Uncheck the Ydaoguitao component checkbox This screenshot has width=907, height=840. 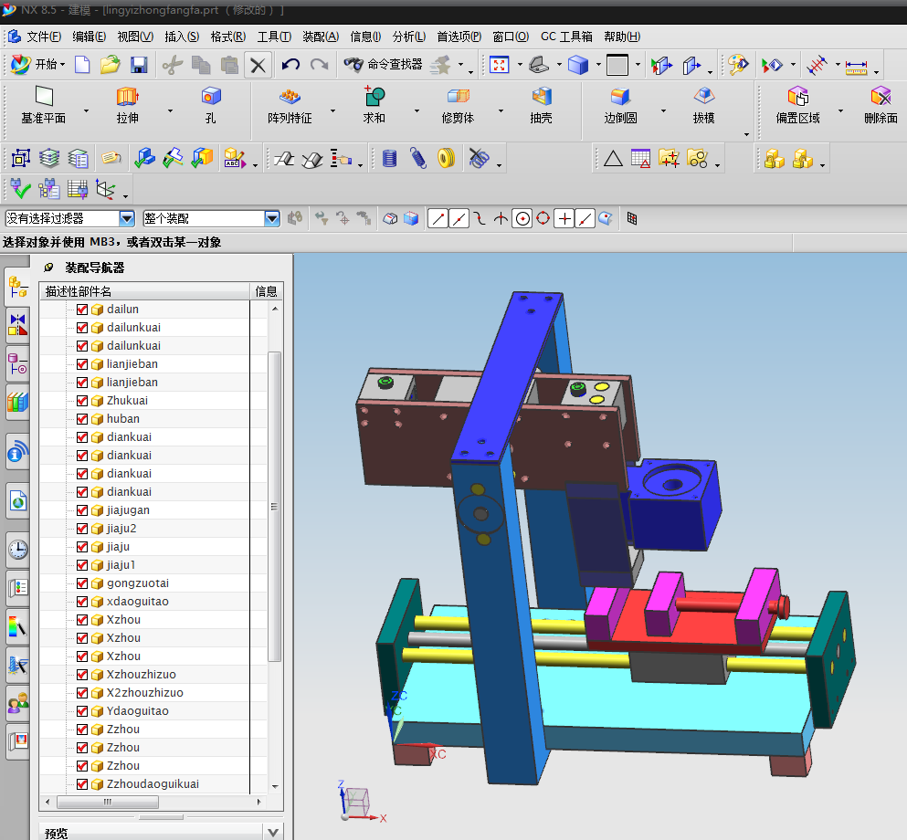point(82,711)
